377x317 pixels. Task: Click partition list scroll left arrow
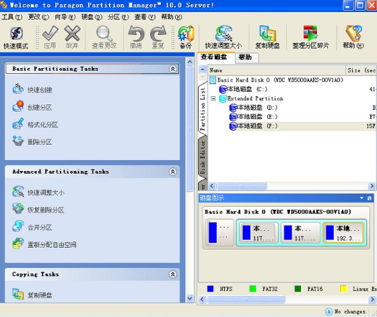tap(212, 186)
